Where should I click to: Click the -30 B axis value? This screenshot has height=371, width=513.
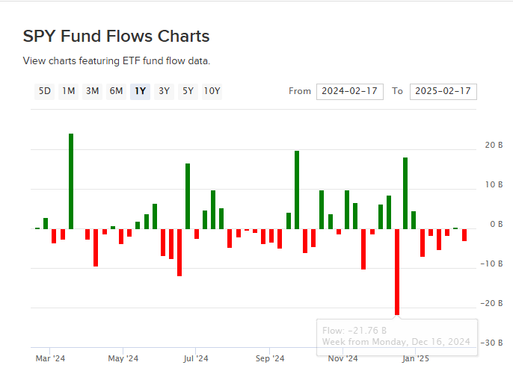coord(491,343)
